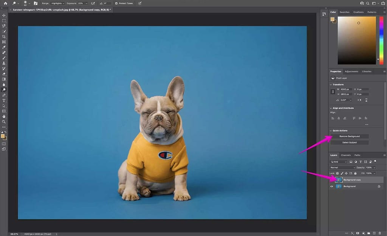This screenshot has width=387, height=236.
Task: Click the Remove Background button
Action: tap(350, 136)
